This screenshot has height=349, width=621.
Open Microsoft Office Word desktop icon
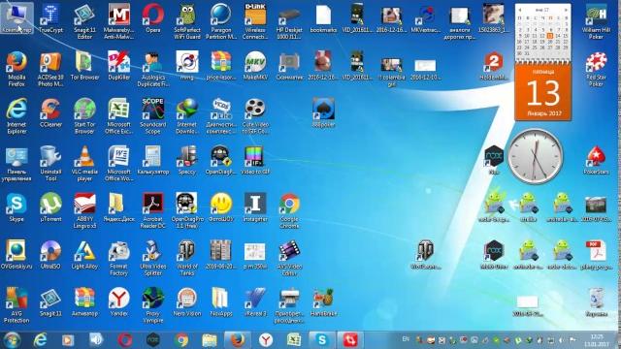pyautogui.click(x=118, y=164)
